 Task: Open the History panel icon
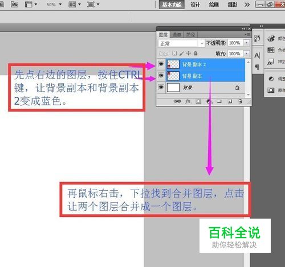coord(257,39)
